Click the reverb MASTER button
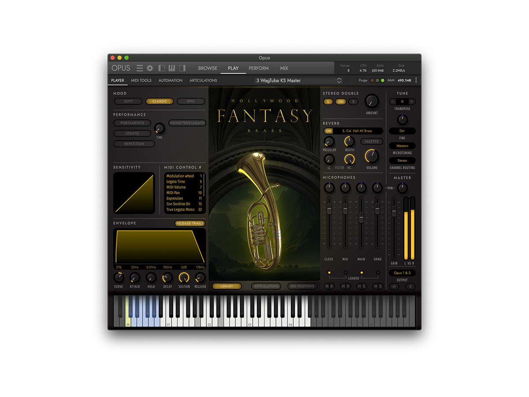Viewport: 529px width, 397px height. pos(372,142)
